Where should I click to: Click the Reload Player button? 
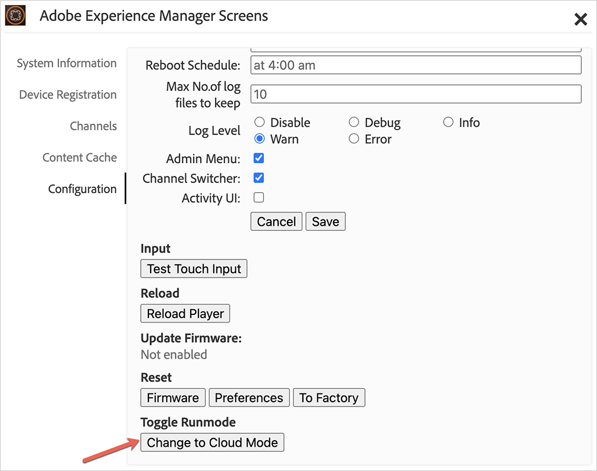pos(185,314)
